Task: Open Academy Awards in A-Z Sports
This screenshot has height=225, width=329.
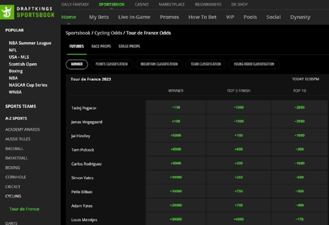Action: tap(23, 130)
